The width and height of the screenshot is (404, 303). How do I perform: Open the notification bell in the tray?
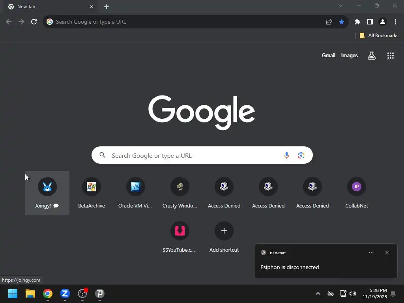pyautogui.click(x=393, y=294)
